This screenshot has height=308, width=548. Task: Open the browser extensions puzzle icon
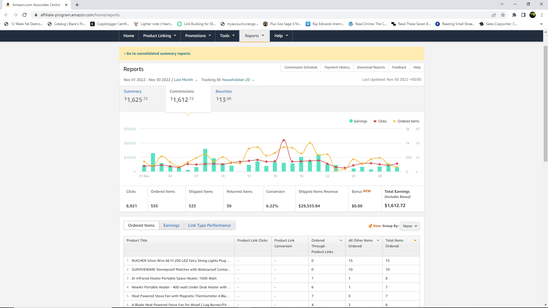(514, 15)
